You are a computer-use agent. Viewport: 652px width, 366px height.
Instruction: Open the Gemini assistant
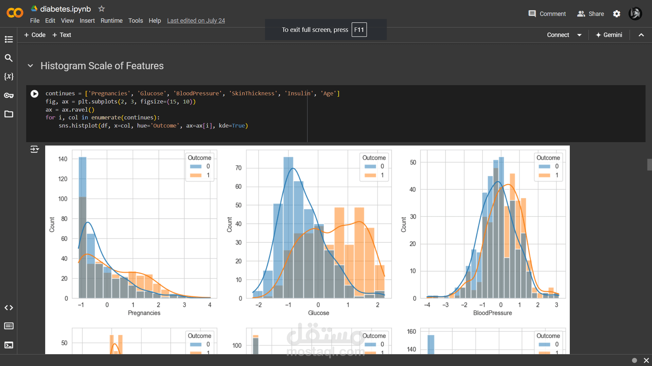click(609, 35)
